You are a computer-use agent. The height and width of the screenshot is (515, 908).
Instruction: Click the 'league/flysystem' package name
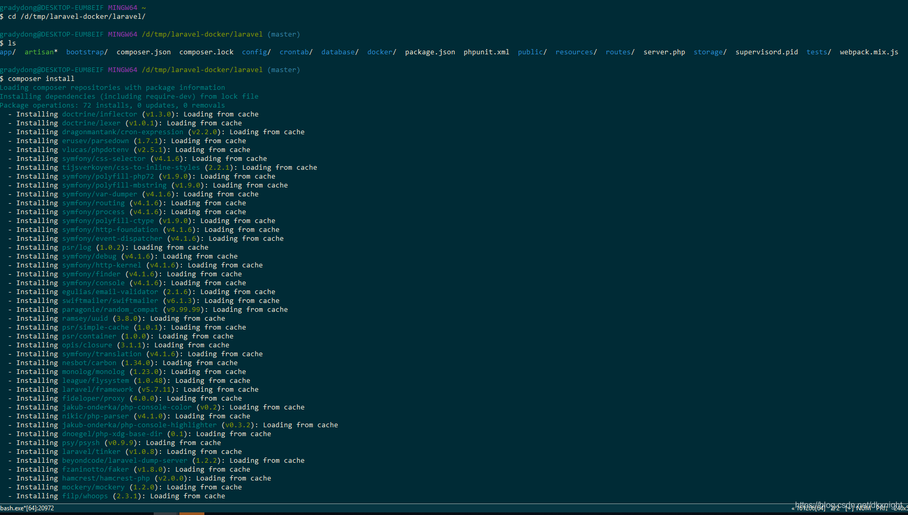[x=96, y=381]
